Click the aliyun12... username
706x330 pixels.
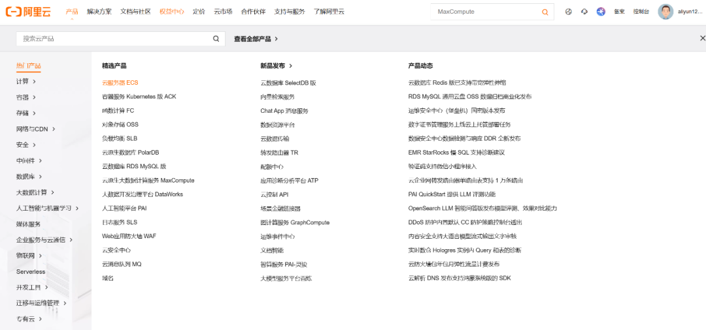click(x=690, y=12)
